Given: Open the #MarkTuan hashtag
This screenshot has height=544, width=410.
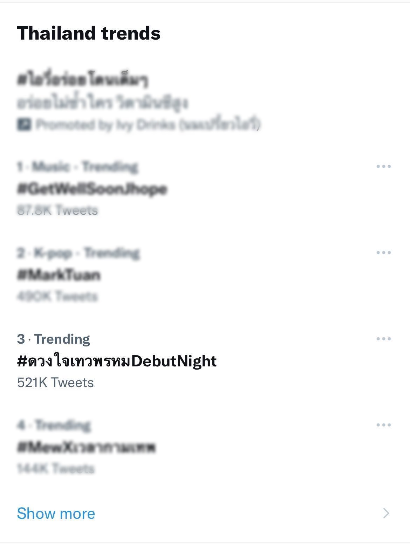Looking at the screenshot, I should click(x=59, y=275).
